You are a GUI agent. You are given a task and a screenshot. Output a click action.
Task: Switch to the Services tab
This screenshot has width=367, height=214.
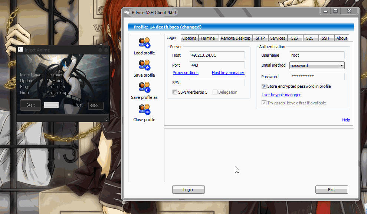278,38
